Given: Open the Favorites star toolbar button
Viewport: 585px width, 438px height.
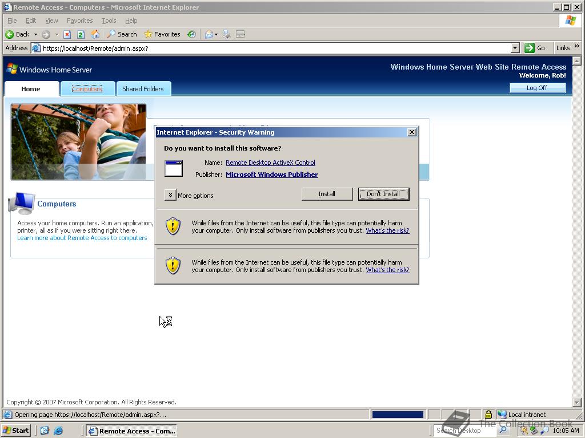Looking at the screenshot, I should (x=162, y=34).
